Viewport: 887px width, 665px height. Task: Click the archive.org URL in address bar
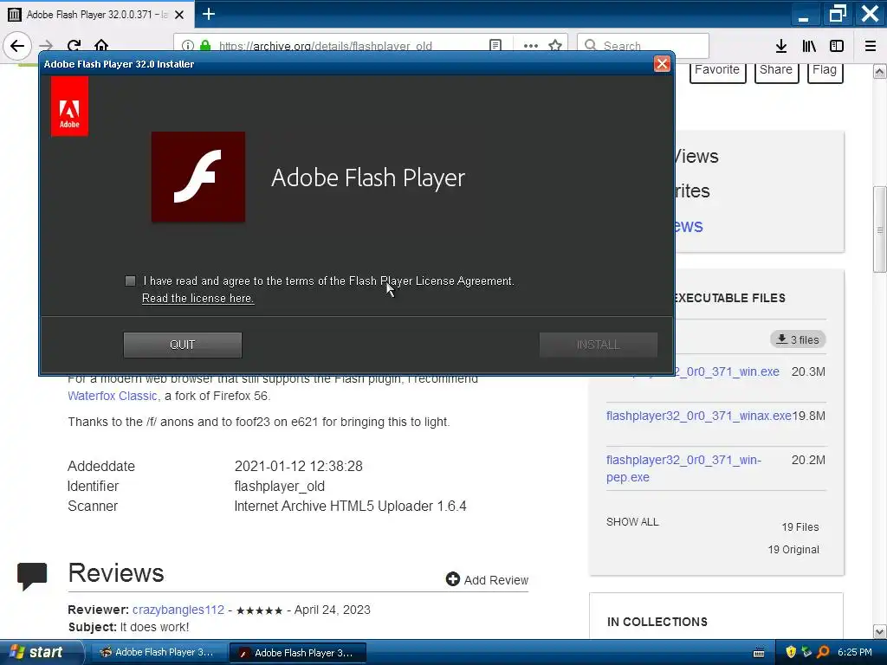click(326, 46)
